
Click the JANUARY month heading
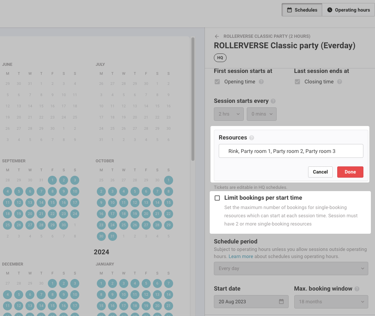pos(105,264)
